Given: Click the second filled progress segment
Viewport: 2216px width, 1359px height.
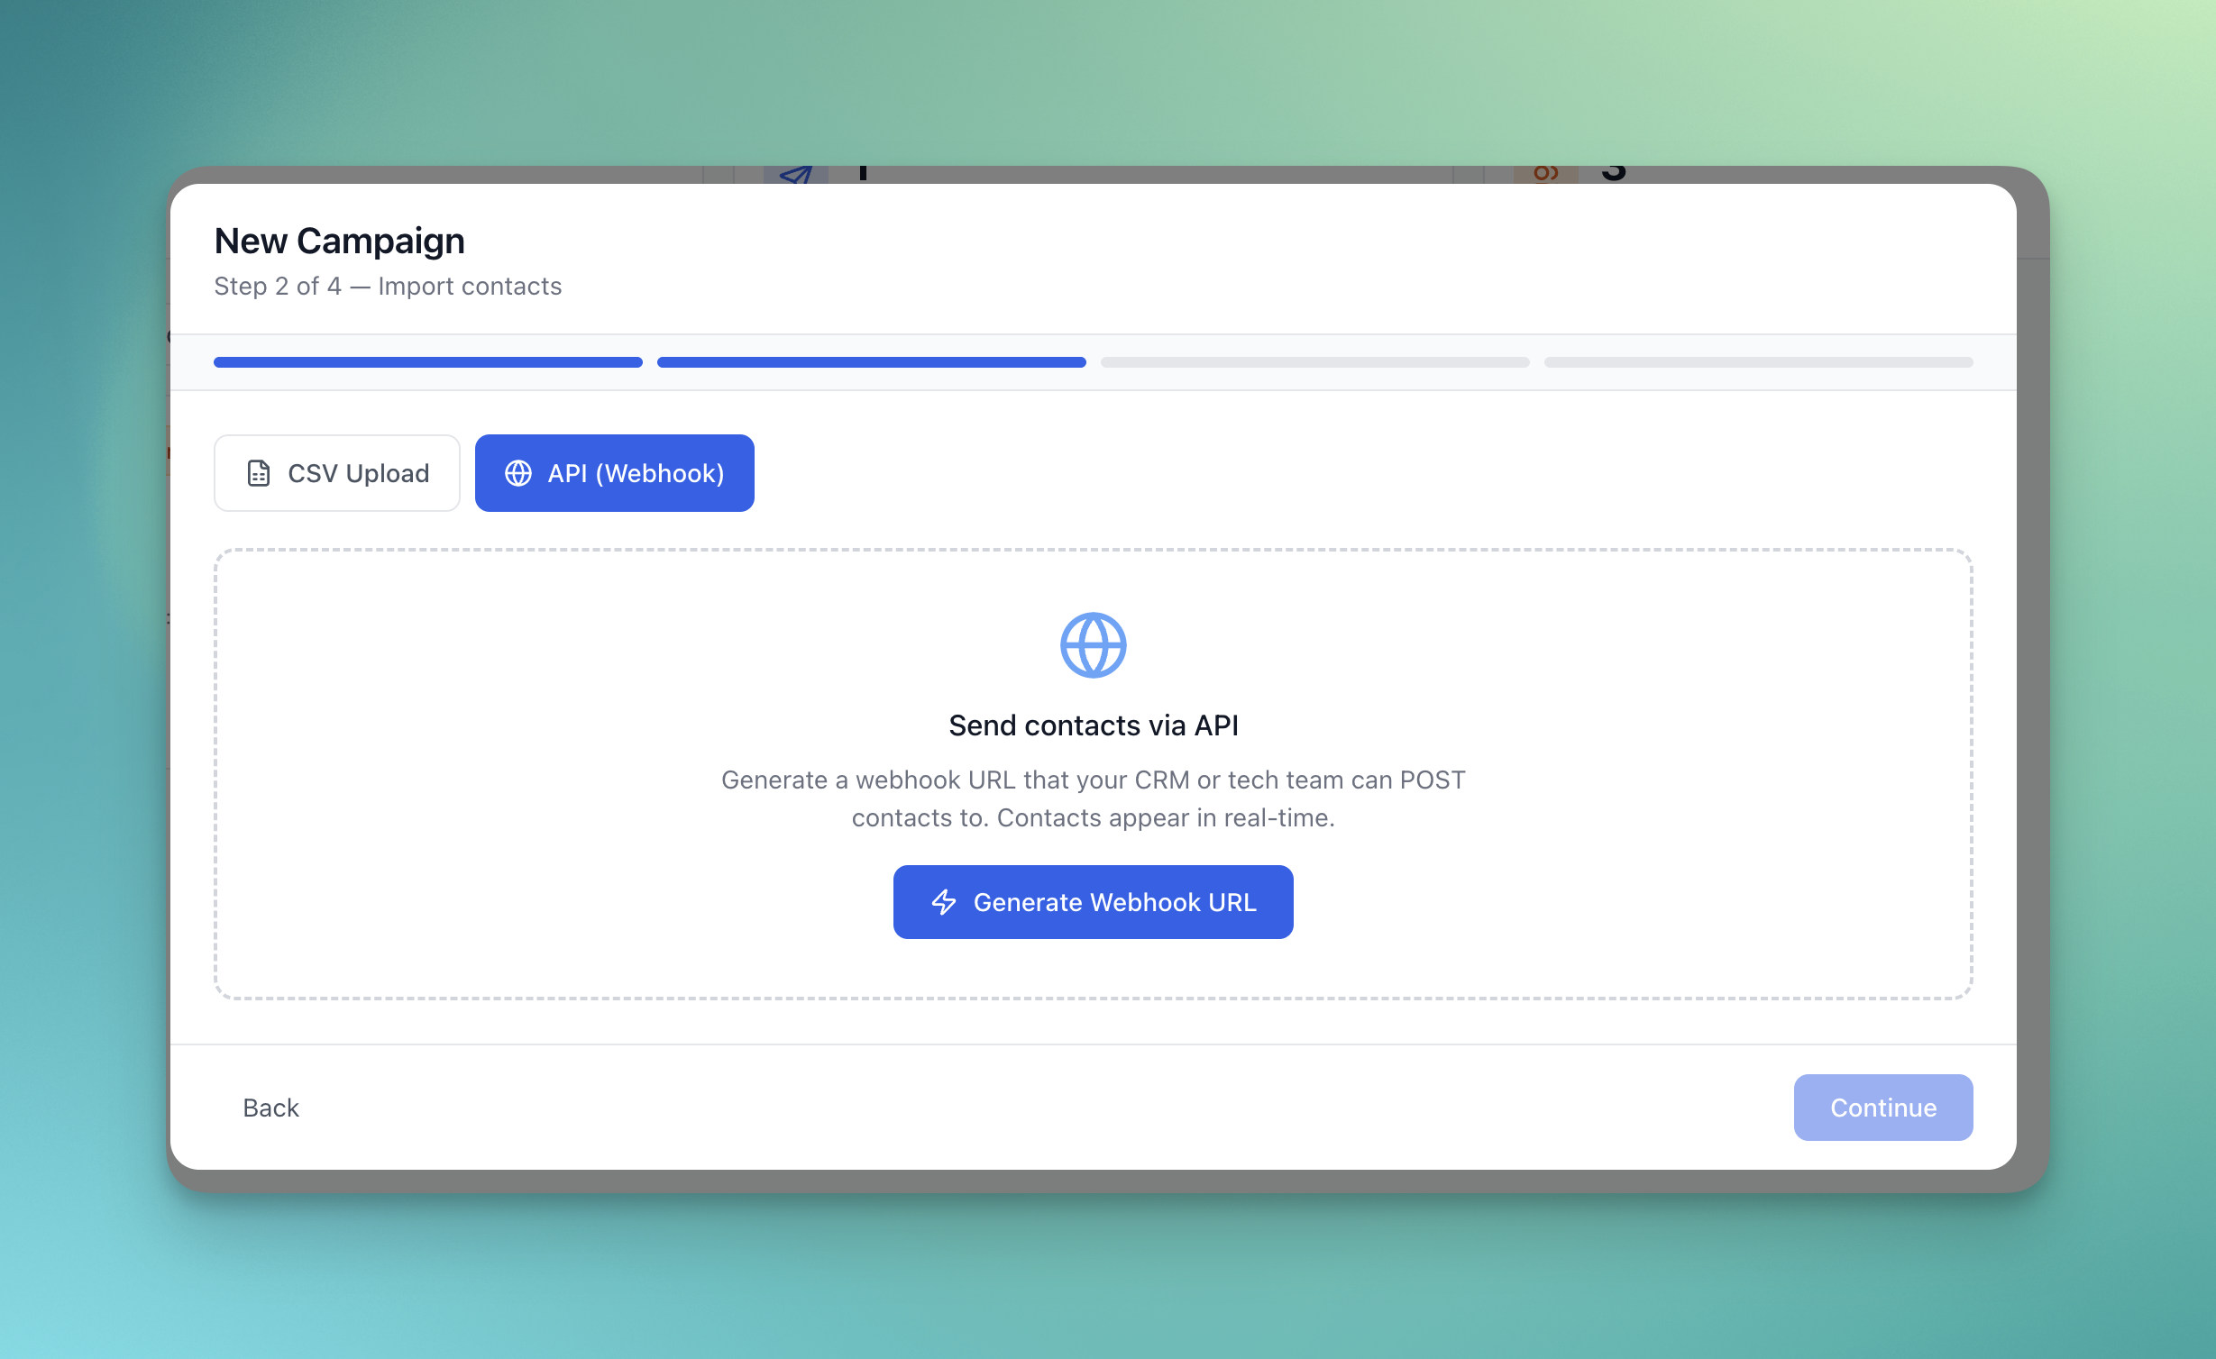Looking at the screenshot, I should 870,361.
